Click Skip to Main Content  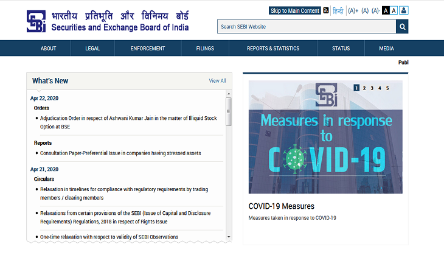295,10
